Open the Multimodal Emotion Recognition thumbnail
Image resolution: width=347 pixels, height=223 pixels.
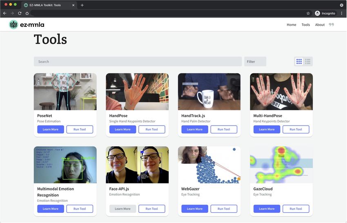pyautogui.click(x=65, y=165)
